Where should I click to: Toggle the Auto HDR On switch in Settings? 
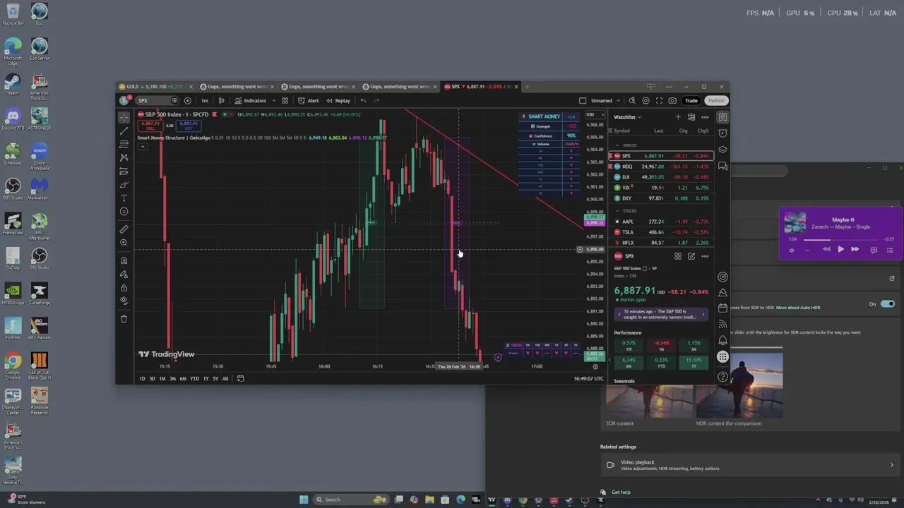coord(887,304)
